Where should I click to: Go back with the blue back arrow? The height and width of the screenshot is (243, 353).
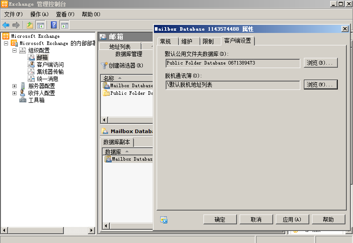[x=6, y=25]
